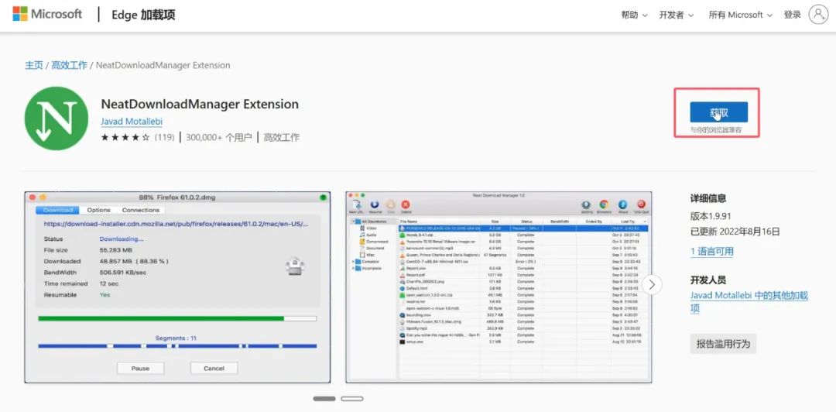This screenshot has height=412, width=836.
Task: Open Javad Motallebi 中的其他加载项 link
Action: click(x=749, y=301)
